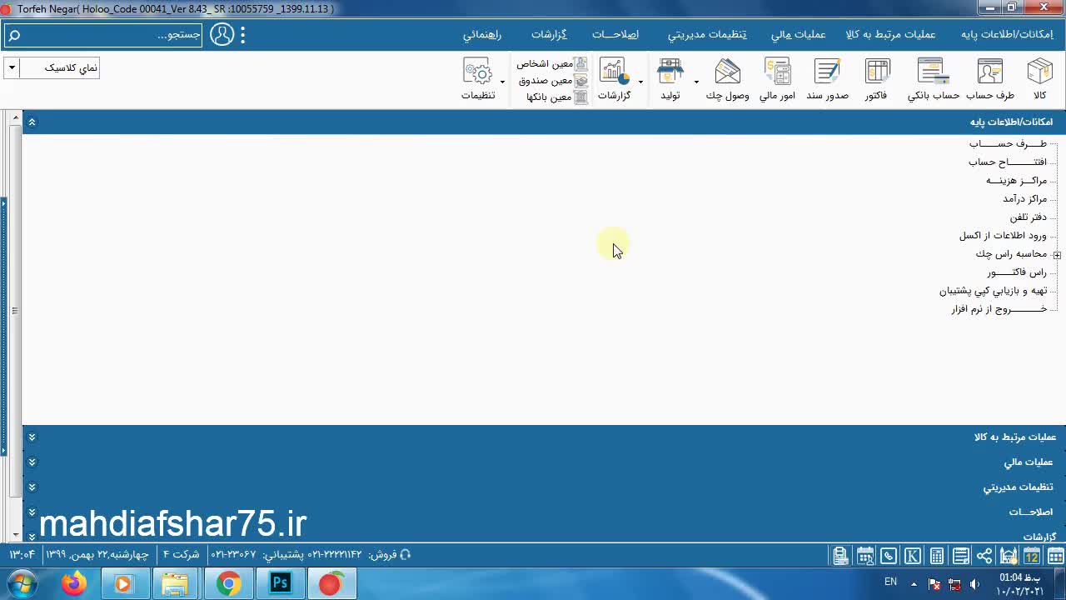This screenshot has height=600, width=1066.
Task: Open the امکانات/اطلاعات پایه menu
Action: click(1007, 35)
